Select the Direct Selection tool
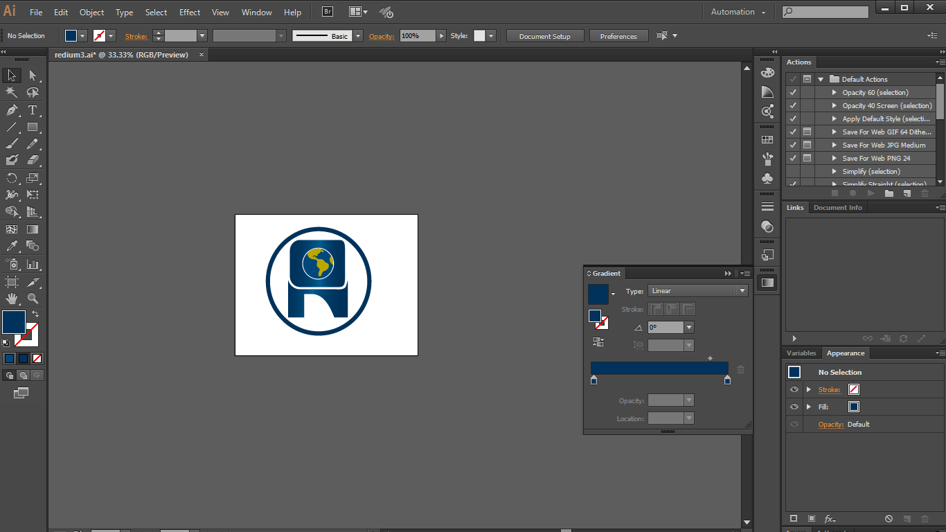The image size is (946, 532). pos(33,76)
